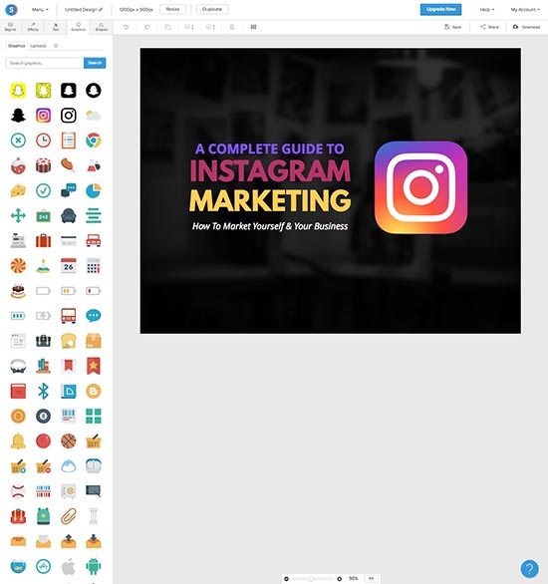Switch to the Text tool tab
548x584 pixels.
coord(56,27)
